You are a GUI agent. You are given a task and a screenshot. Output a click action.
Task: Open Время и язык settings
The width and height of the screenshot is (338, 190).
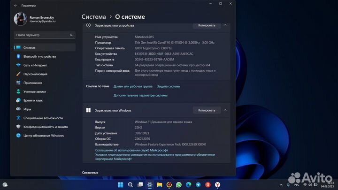pos(45,100)
